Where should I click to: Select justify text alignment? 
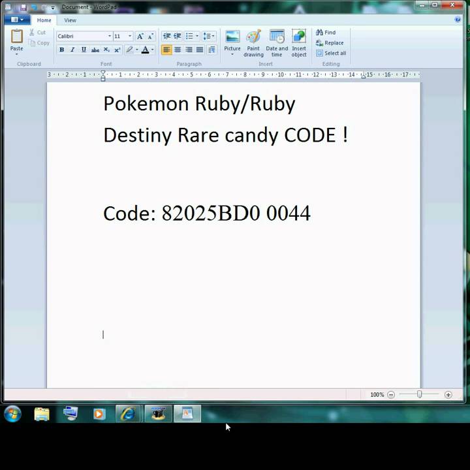(x=200, y=50)
